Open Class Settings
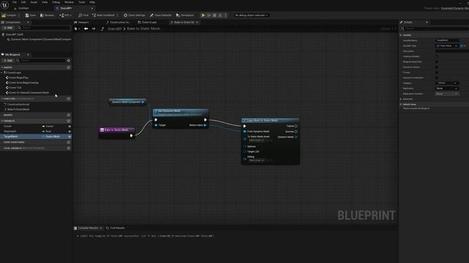469x263 pixels. (x=135, y=15)
